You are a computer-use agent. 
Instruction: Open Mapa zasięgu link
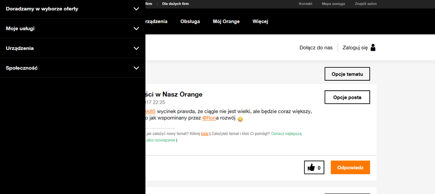point(333,4)
